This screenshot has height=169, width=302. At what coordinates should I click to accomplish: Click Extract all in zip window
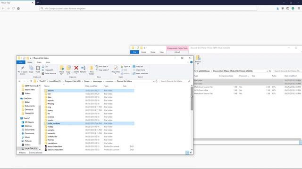click(198, 60)
